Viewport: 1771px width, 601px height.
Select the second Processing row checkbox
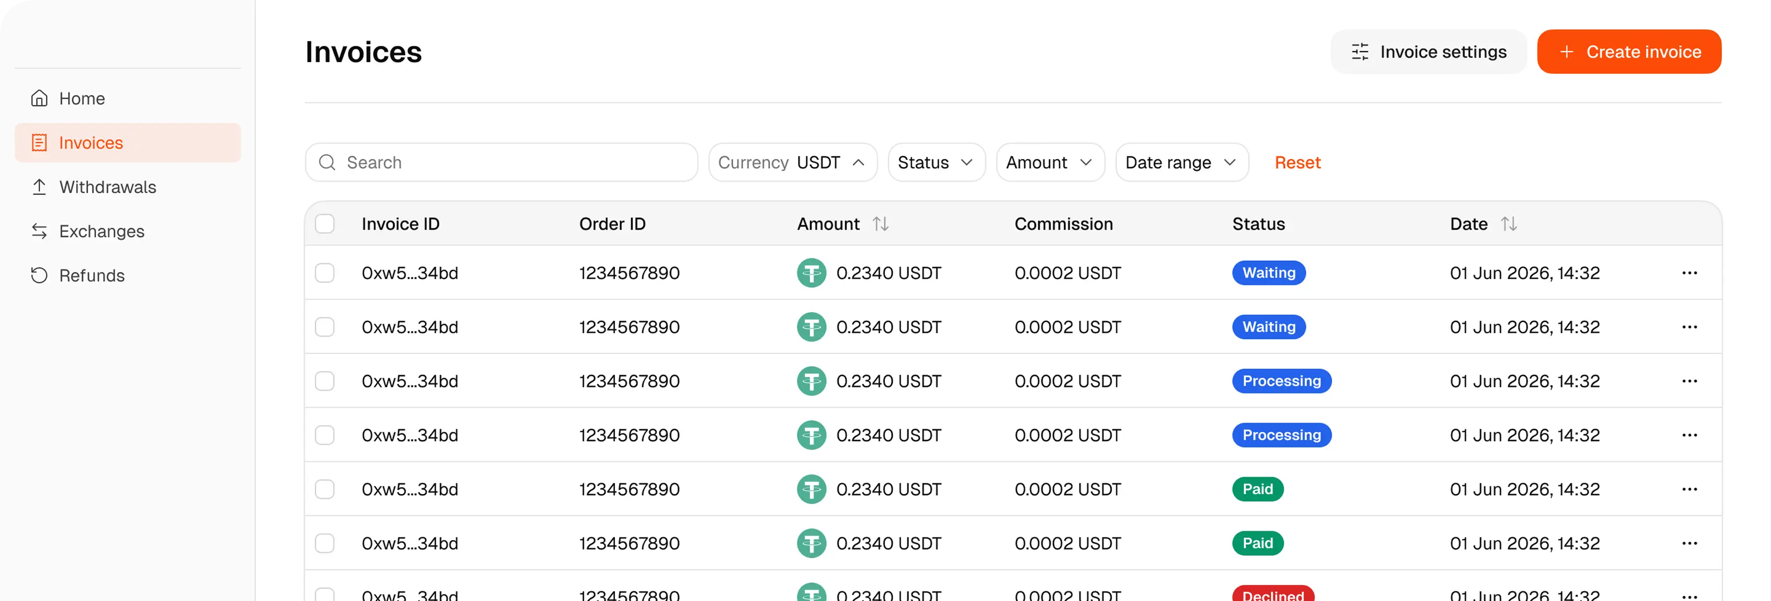pos(325,435)
